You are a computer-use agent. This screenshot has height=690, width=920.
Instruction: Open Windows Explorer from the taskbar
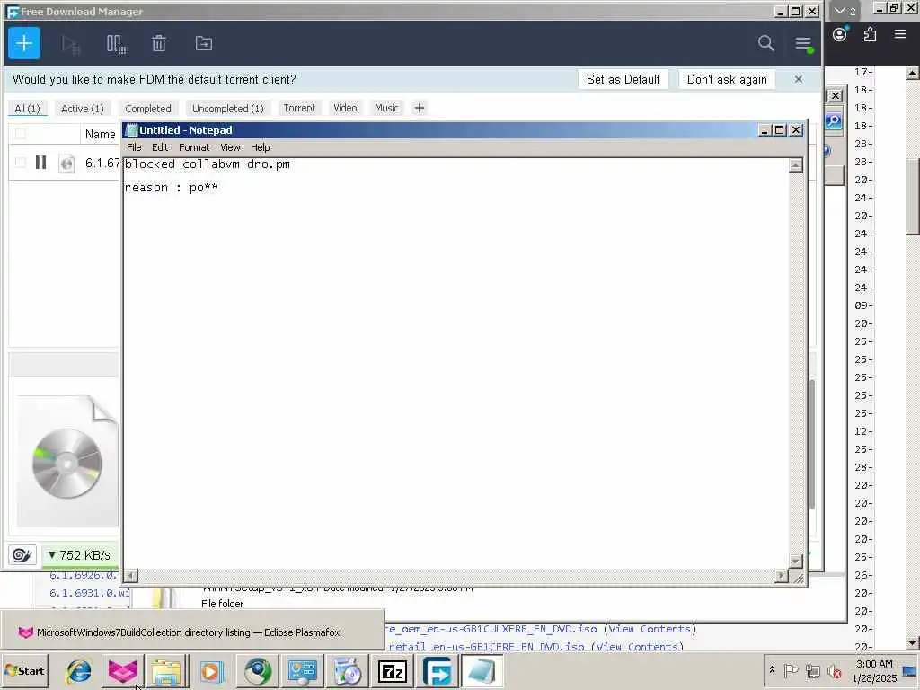coord(166,671)
